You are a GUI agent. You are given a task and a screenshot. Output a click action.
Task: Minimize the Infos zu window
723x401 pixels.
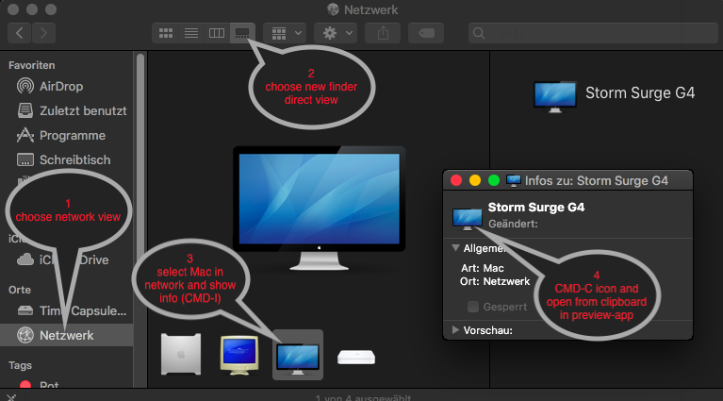tap(475, 180)
